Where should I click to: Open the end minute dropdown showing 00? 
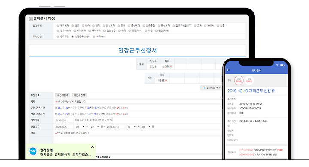click(146, 127)
